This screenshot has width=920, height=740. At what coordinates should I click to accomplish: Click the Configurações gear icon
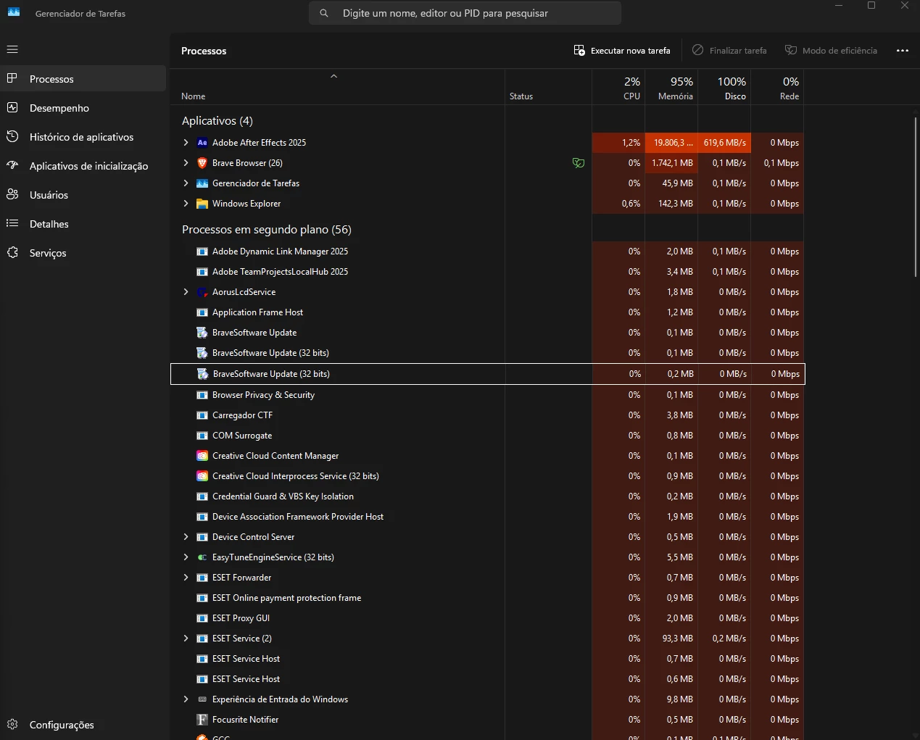12,725
